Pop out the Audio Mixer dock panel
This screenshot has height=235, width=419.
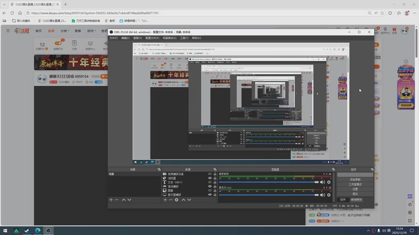tap(333, 169)
